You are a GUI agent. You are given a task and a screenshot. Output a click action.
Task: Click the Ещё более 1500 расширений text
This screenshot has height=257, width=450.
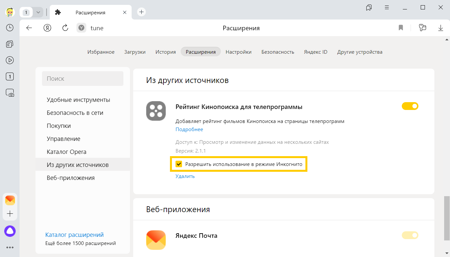pyautogui.click(x=80, y=243)
